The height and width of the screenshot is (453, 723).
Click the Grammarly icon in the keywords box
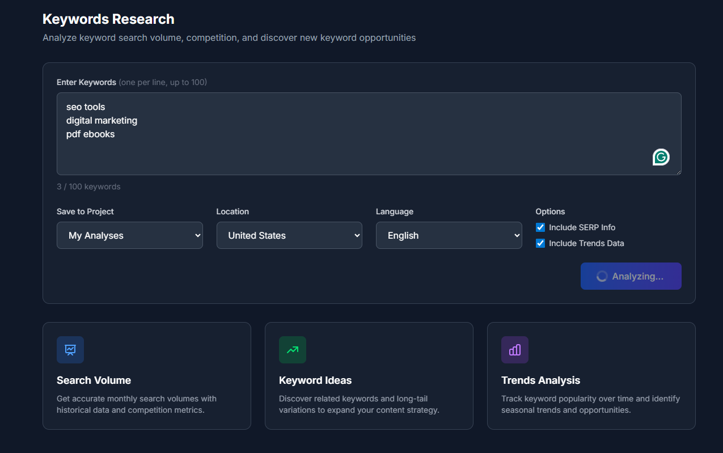point(661,157)
